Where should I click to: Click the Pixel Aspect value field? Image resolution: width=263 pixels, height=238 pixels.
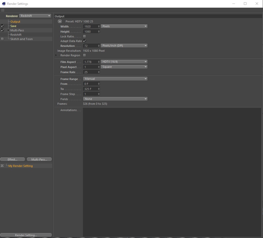click(x=90, y=67)
